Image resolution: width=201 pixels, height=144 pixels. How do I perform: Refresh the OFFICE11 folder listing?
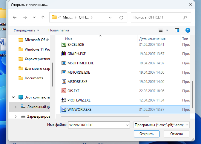point(121,17)
